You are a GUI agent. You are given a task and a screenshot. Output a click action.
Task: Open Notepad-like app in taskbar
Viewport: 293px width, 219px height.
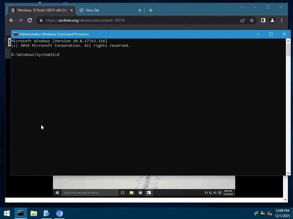tap(46, 213)
